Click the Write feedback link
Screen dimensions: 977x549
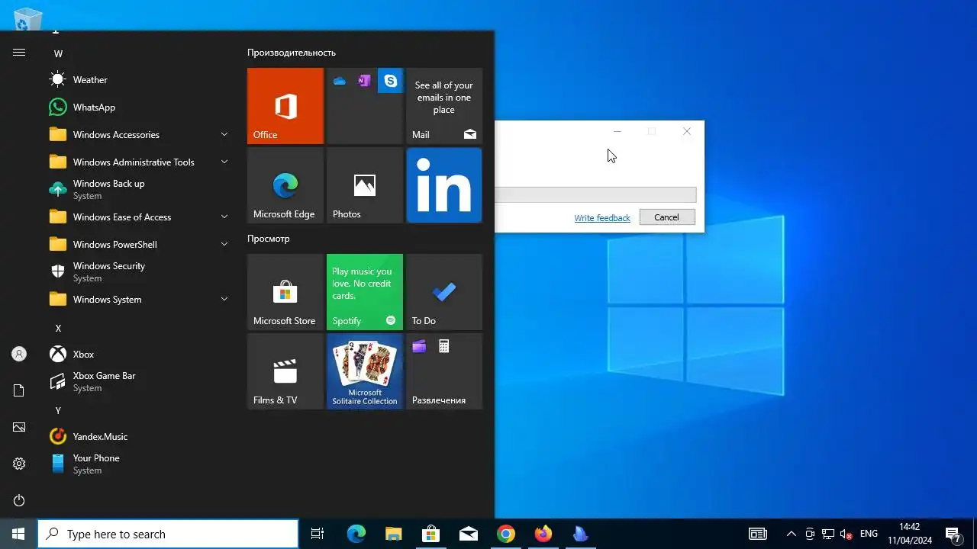(602, 218)
